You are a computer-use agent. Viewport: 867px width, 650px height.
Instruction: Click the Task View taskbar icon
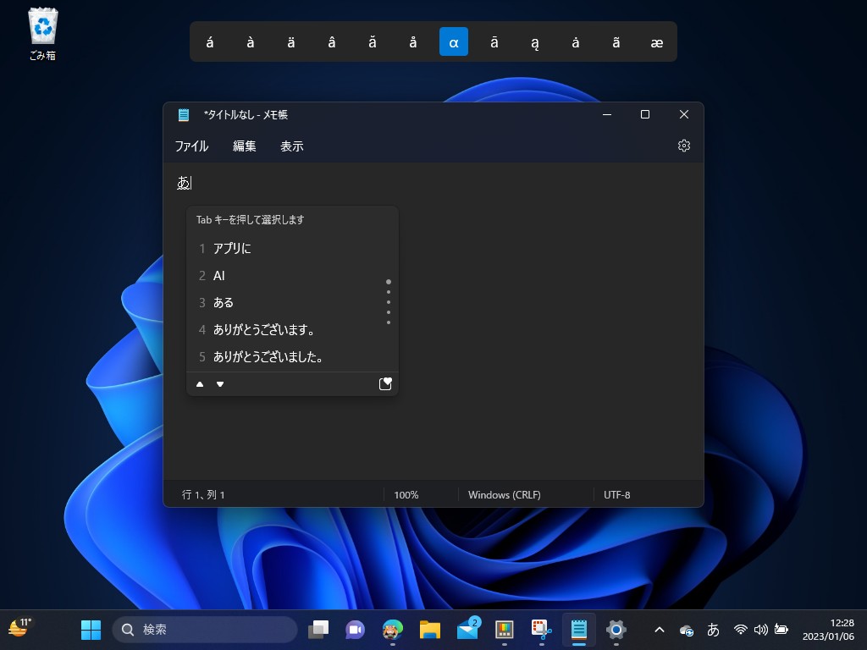pos(318,629)
